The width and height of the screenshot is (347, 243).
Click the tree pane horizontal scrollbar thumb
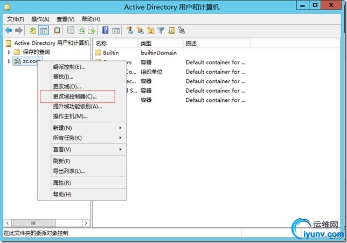tap(33, 223)
